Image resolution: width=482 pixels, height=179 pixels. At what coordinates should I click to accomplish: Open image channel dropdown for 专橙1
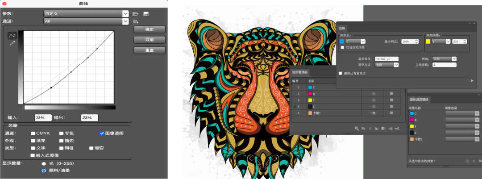coord(462,139)
